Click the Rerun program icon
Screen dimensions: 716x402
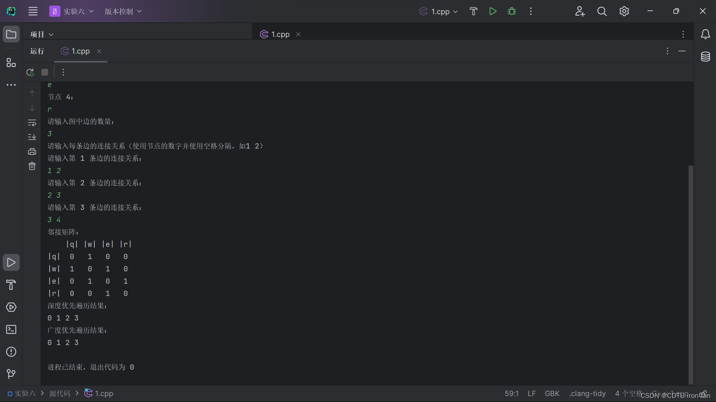coord(30,72)
